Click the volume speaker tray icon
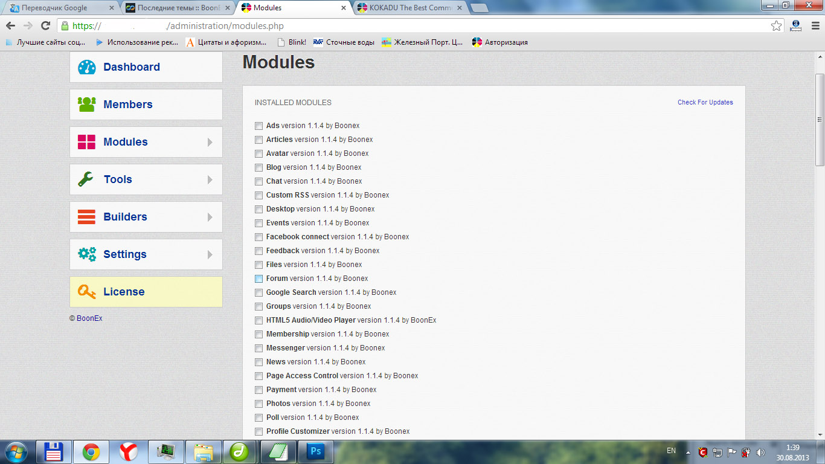 (760, 452)
